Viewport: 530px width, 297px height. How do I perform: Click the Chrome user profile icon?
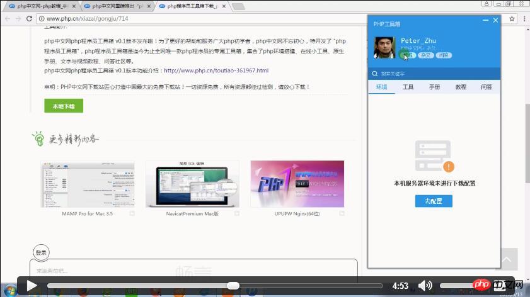pos(487,4)
